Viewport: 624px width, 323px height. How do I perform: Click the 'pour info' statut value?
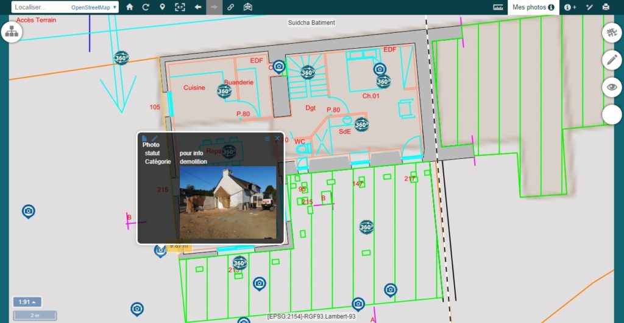[191, 153]
